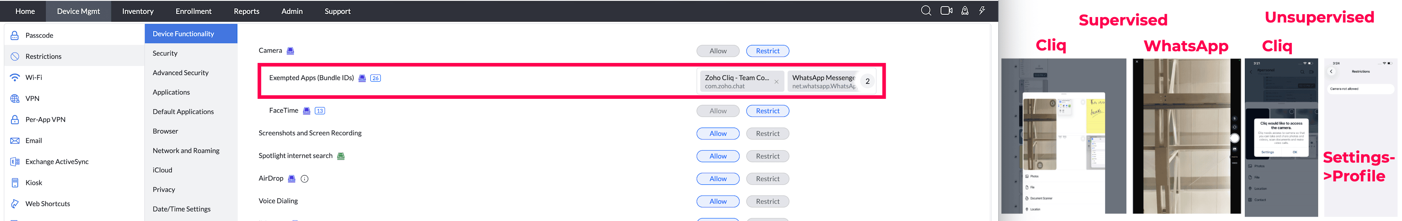Image resolution: width=1402 pixels, height=221 pixels.
Task: Set Camera to Allow
Action: (718, 51)
